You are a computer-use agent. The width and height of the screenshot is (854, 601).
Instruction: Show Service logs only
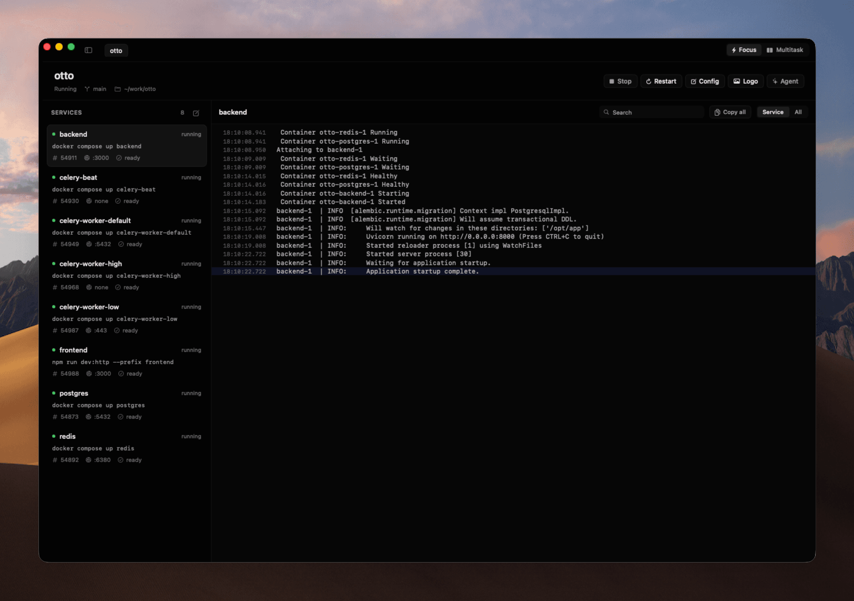point(772,112)
